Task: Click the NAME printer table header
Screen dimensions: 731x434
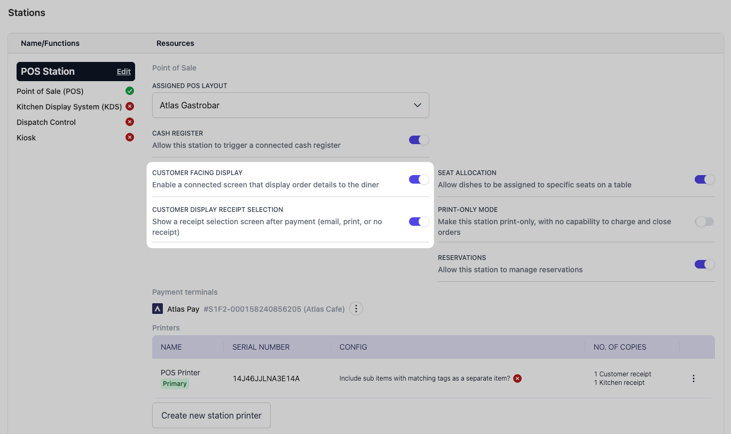Action: (171, 347)
